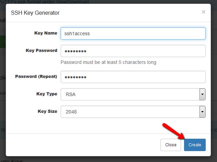The width and height of the screenshot is (217, 162).
Task: Click the Key Size label
Action: [47, 111]
